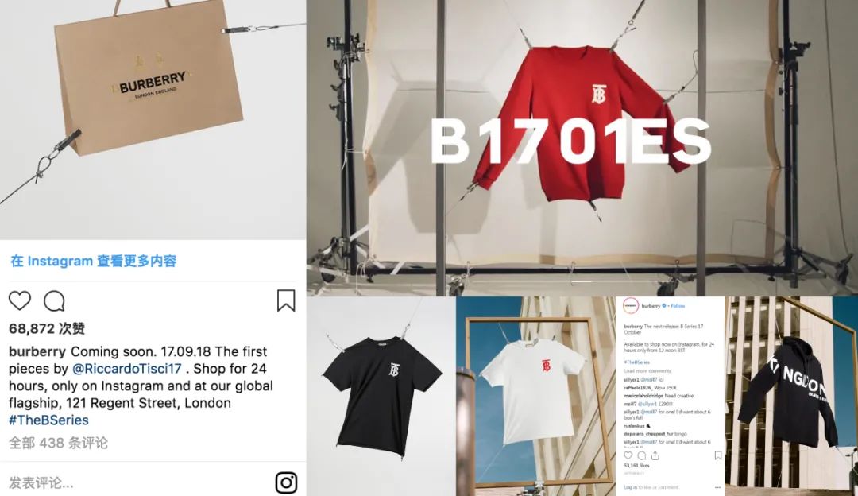Expand Load more comments in small post

pyautogui.click(x=647, y=371)
